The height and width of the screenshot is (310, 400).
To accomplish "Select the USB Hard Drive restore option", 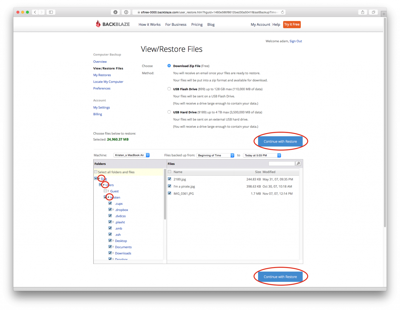I will [x=169, y=112].
